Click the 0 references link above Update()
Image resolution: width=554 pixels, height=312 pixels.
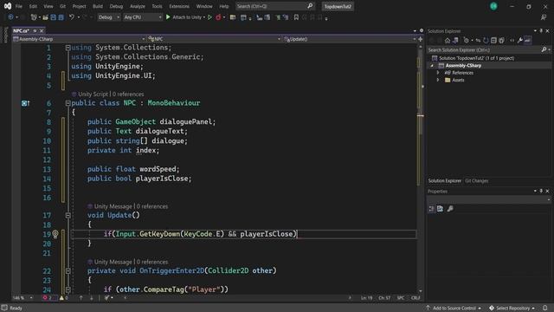[x=152, y=206]
